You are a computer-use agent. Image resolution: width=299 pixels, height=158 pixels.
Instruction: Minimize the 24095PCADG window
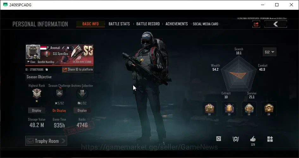click(263, 5)
